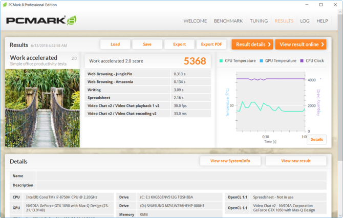Click View raw SystemInfo

tap(230, 161)
